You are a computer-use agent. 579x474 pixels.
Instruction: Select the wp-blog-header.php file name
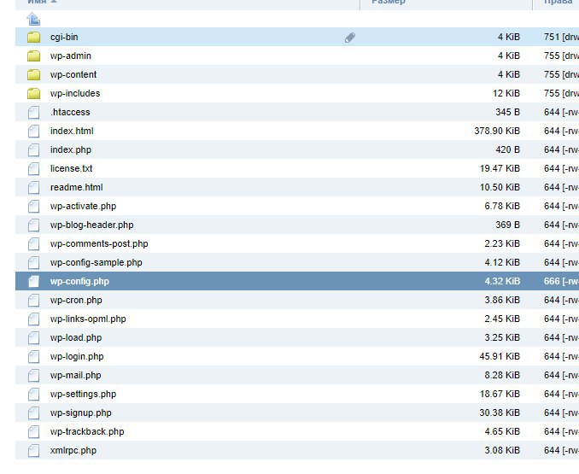tap(92, 225)
